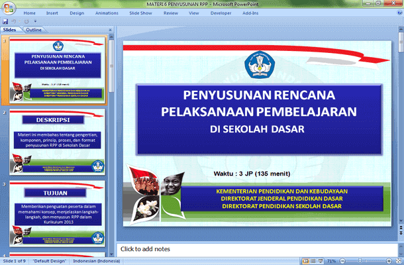Click the Previous Slide double-arrow button
This screenshot has height=265, width=404.
click(x=401, y=228)
